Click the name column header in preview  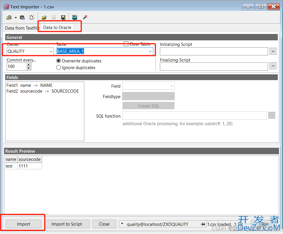[11, 159]
